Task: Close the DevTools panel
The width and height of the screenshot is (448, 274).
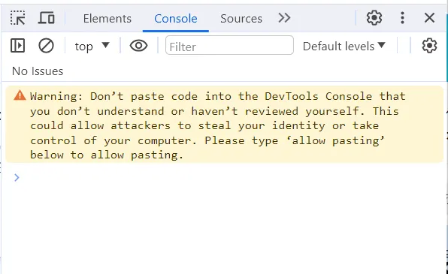Action: pos(429,18)
